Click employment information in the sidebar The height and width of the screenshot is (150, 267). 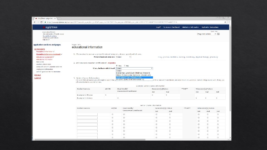click(x=44, y=69)
